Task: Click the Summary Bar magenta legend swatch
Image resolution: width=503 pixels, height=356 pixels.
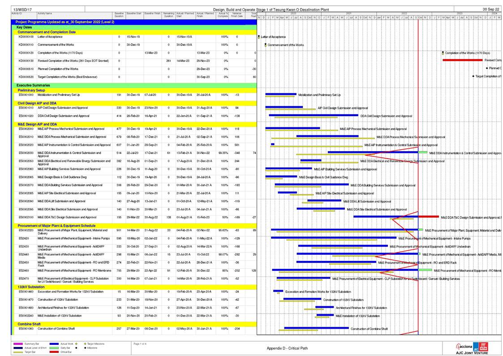Action: point(17,344)
